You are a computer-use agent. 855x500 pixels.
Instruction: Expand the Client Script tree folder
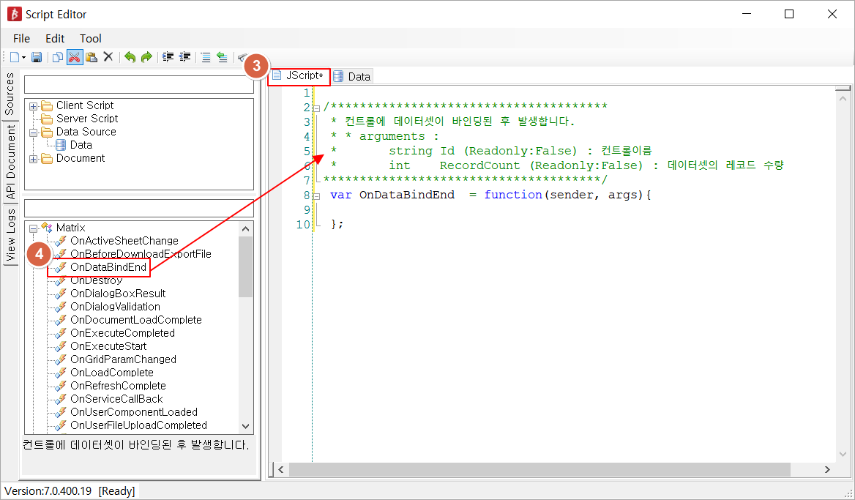click(x=33, y=106)
